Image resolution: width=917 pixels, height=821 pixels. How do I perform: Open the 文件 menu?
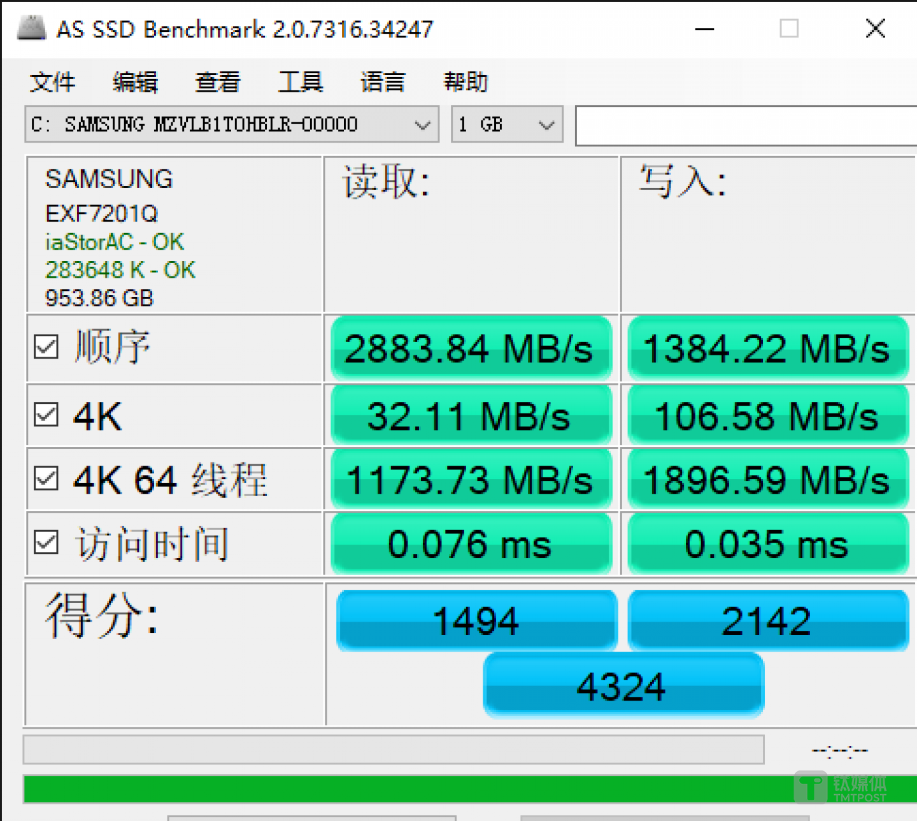coord(52,82)
